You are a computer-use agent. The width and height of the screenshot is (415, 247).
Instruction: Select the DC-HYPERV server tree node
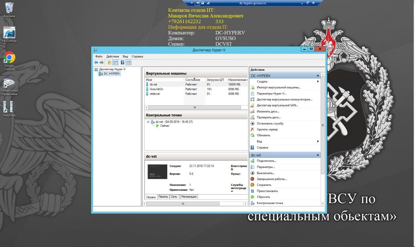point(112,74)
